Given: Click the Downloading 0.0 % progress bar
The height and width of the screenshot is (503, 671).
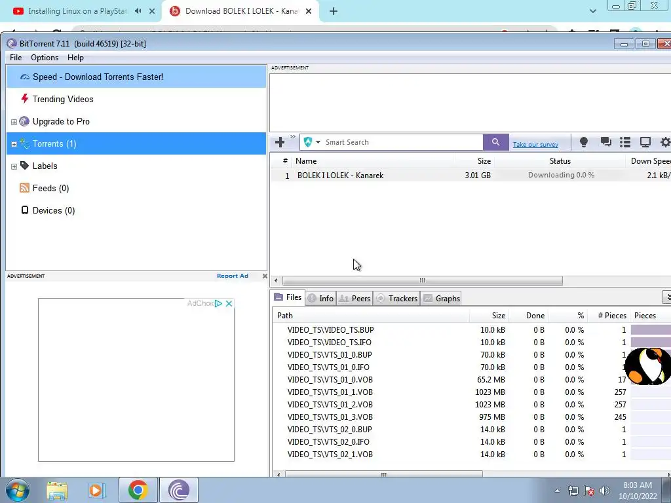Looking at the screenshot, I should pyautogui.click(x=561, y=175).
